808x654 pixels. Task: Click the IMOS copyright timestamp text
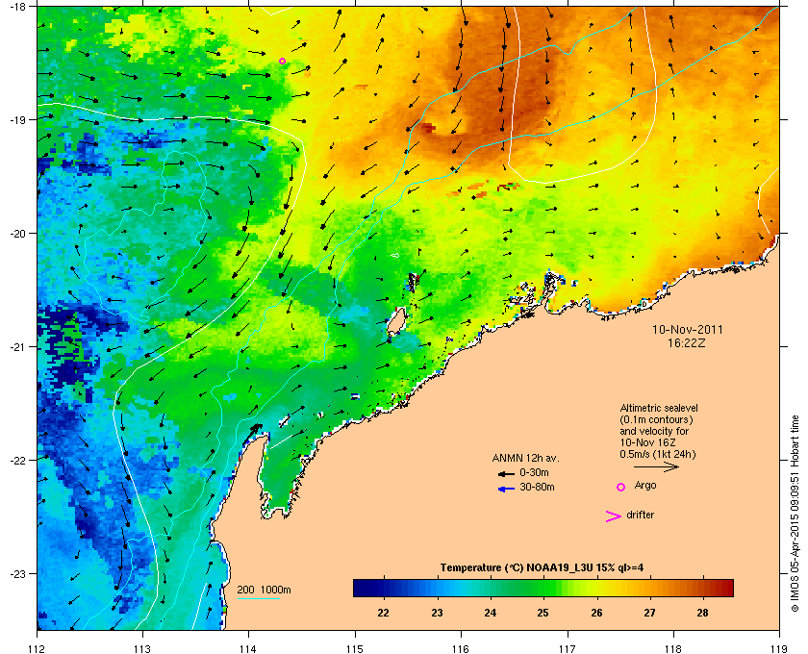[795, 514]
